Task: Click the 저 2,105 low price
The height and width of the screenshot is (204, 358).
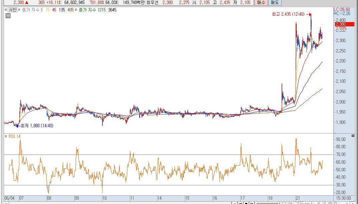Action: (242, 3)
